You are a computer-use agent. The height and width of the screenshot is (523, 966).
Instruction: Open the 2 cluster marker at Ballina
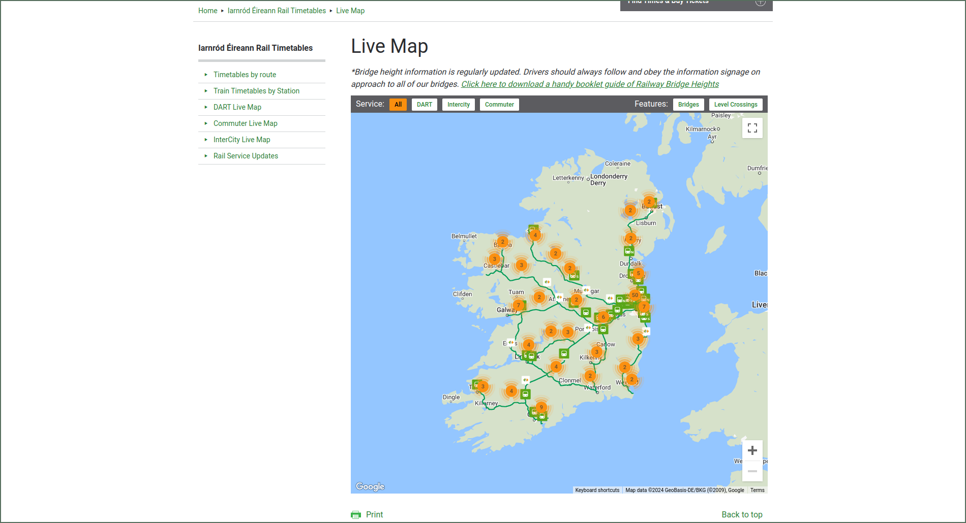click(x=502, y=242)
